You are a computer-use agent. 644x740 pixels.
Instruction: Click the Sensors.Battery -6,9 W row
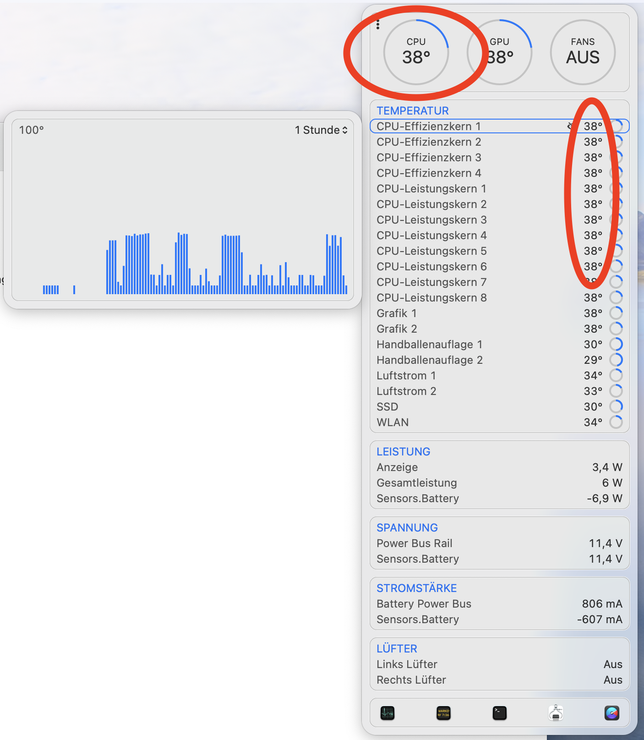pyautogui.click(x=499, y=498)
